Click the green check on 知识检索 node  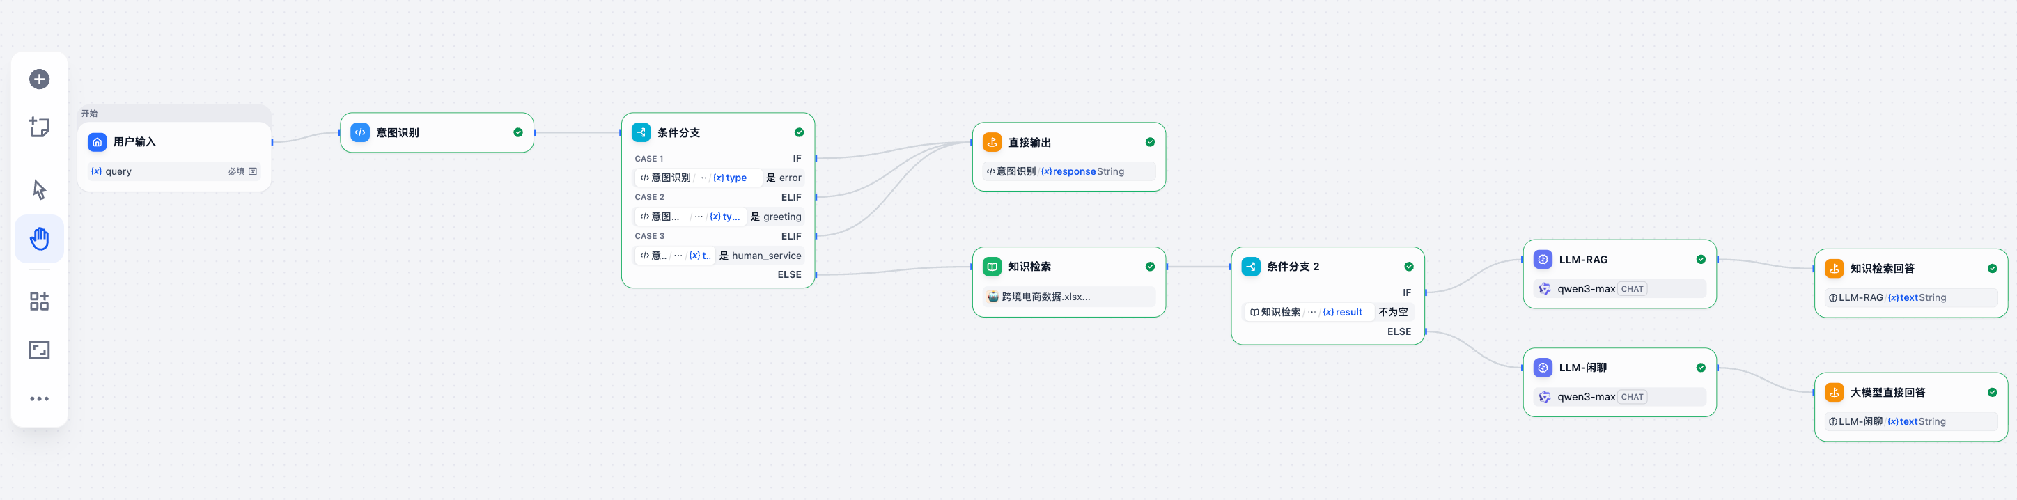[1149, 267]
